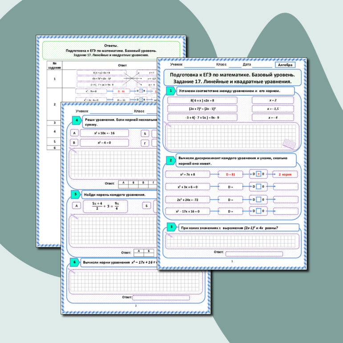Click the cyan task number 2 badge
Image resolution: width=343 pixels, height=343 pixels.
coord(169,160)
